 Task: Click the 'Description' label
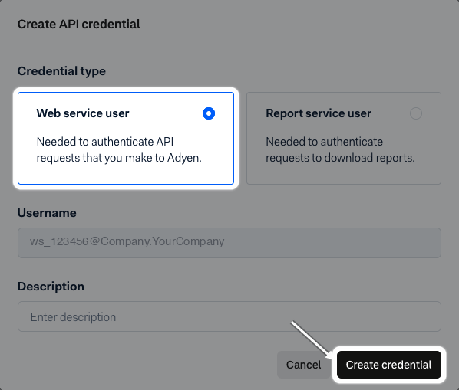click(51, 287)
